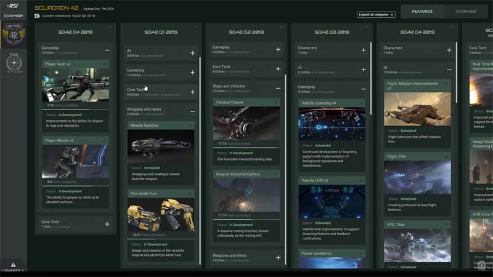Click the SQUADRON 42 page title
This screenshot has width=493, height=277.
point(57,8)
